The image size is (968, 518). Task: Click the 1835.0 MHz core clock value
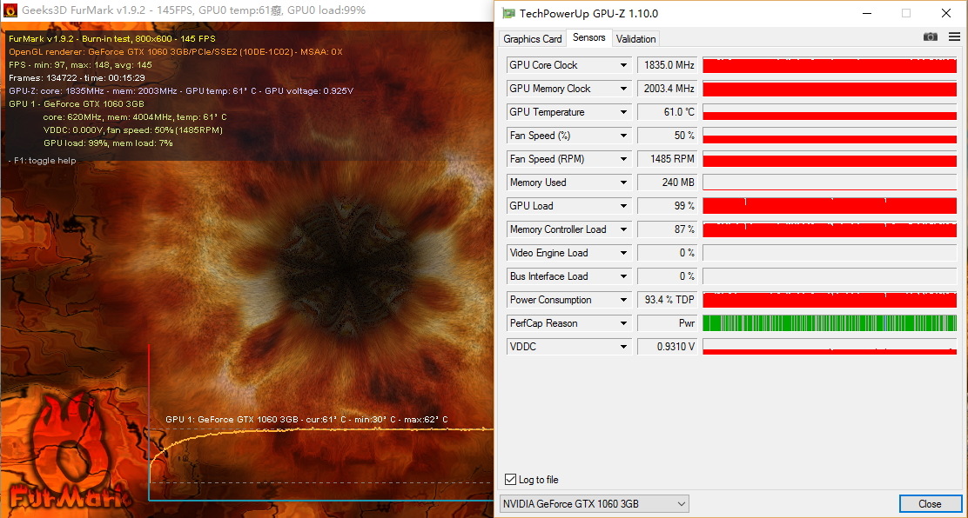(x=667, y=65)
